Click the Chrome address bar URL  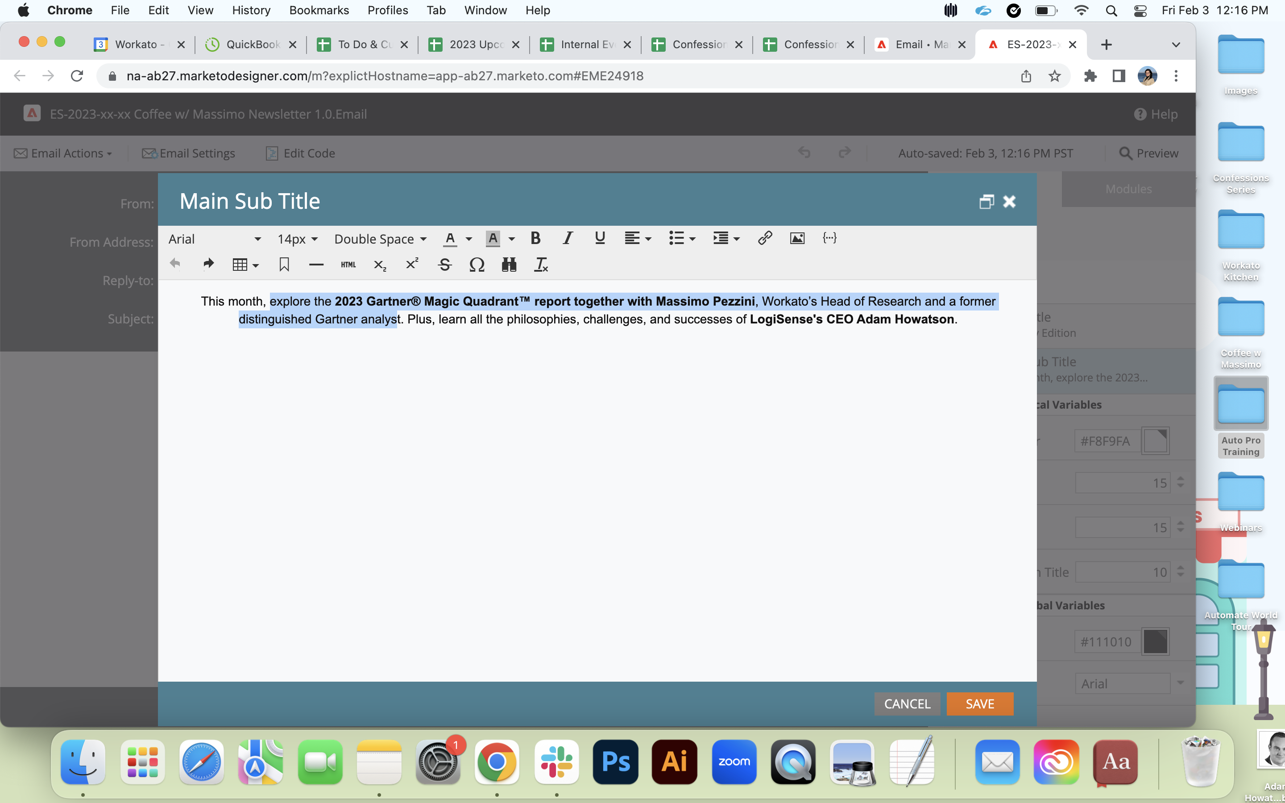tap(385, 76)
